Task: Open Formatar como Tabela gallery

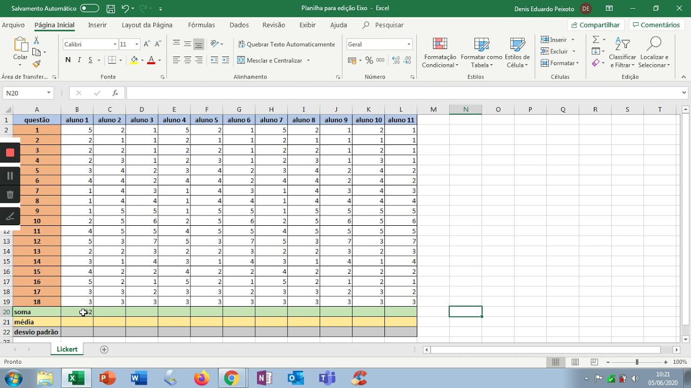Action: 481,53
